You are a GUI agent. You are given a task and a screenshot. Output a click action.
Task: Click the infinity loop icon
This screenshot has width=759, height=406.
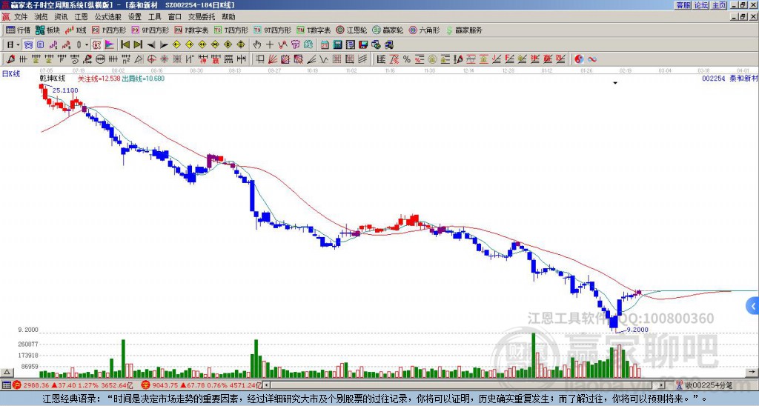pyautogui.click(x=592, y=59)
